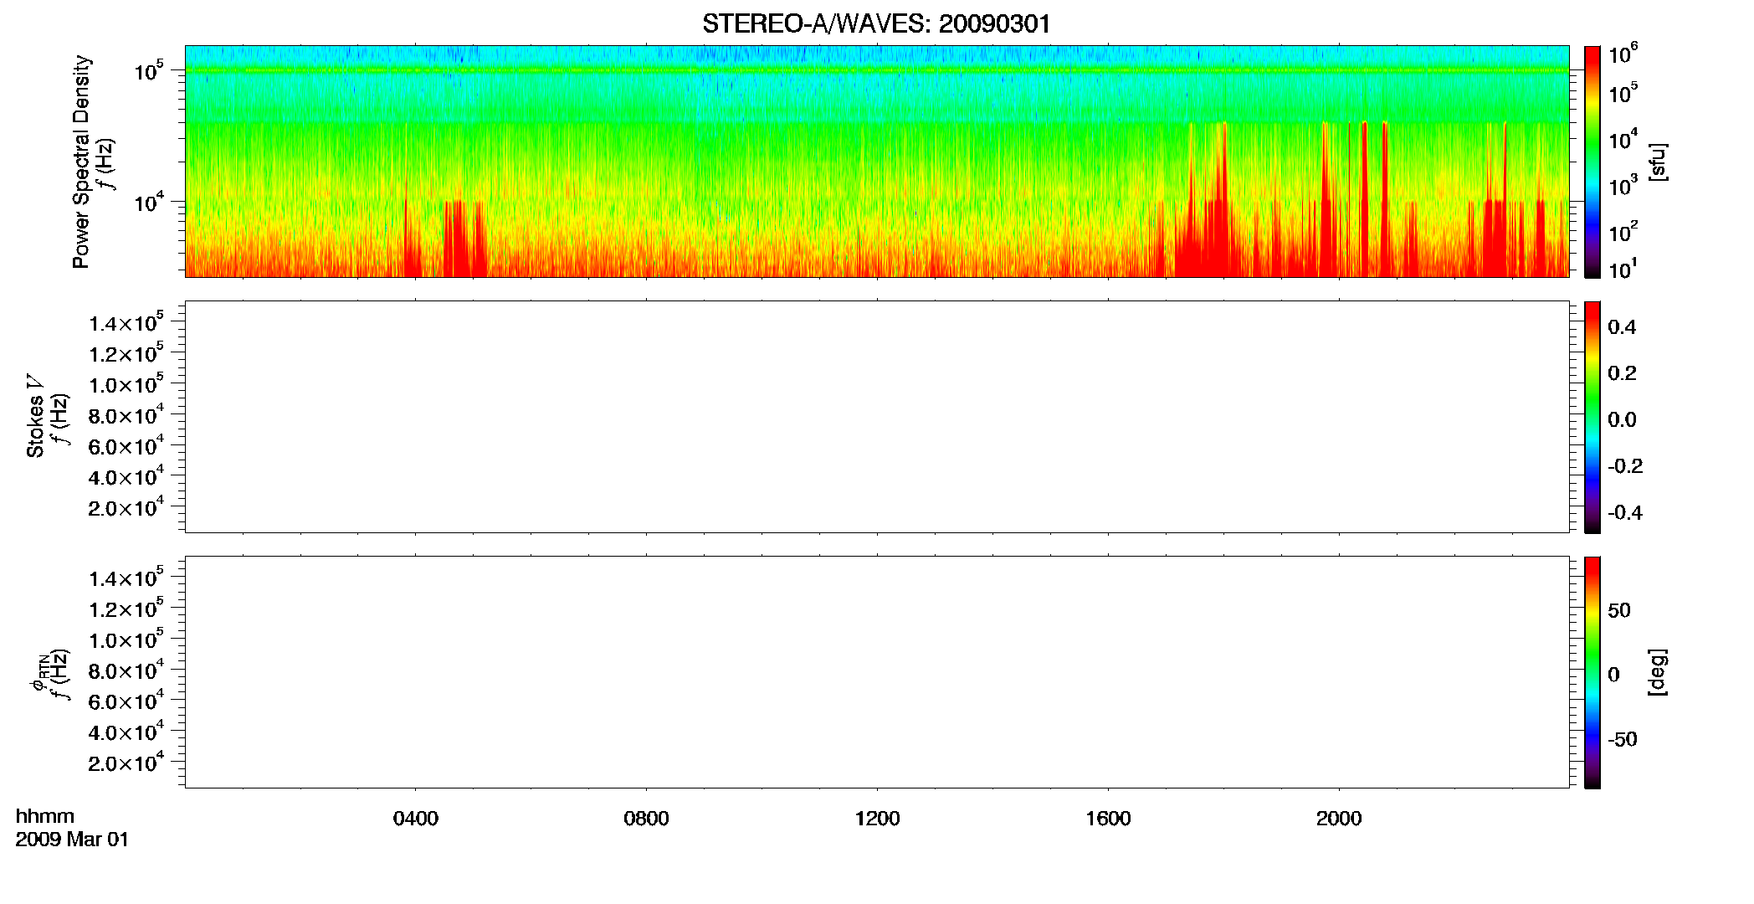Click the [sfu] unit label

pyautogui.click(x=1658, y=162)
